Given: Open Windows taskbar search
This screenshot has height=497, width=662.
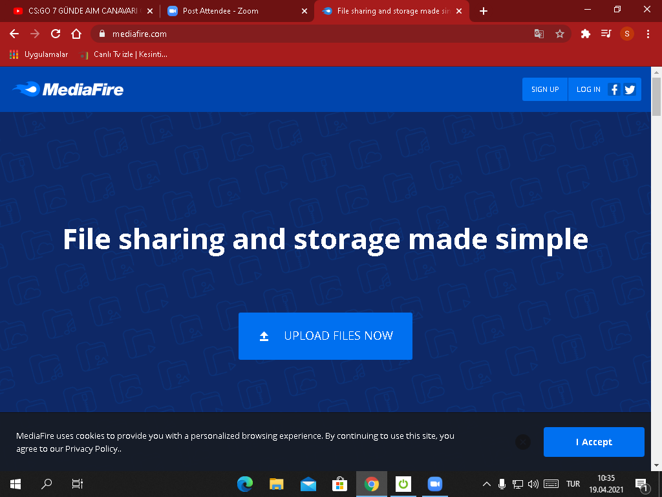Looking at the screenshot, I should pos(47,484).
